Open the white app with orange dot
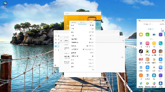 154,67
